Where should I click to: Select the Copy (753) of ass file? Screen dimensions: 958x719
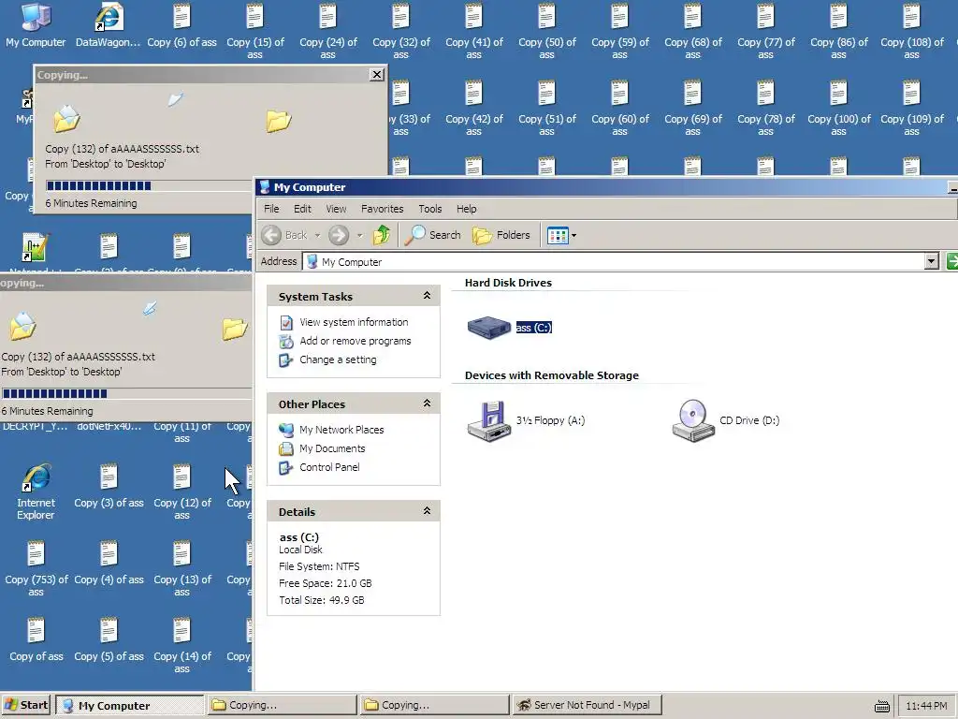point(36,568)
